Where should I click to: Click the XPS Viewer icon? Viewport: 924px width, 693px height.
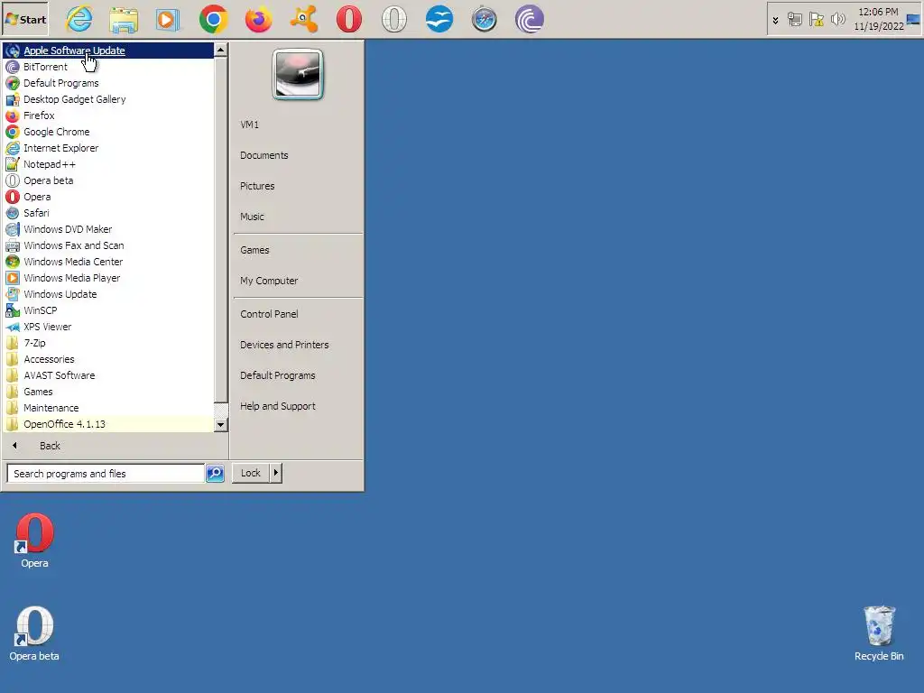click(13, 327)
